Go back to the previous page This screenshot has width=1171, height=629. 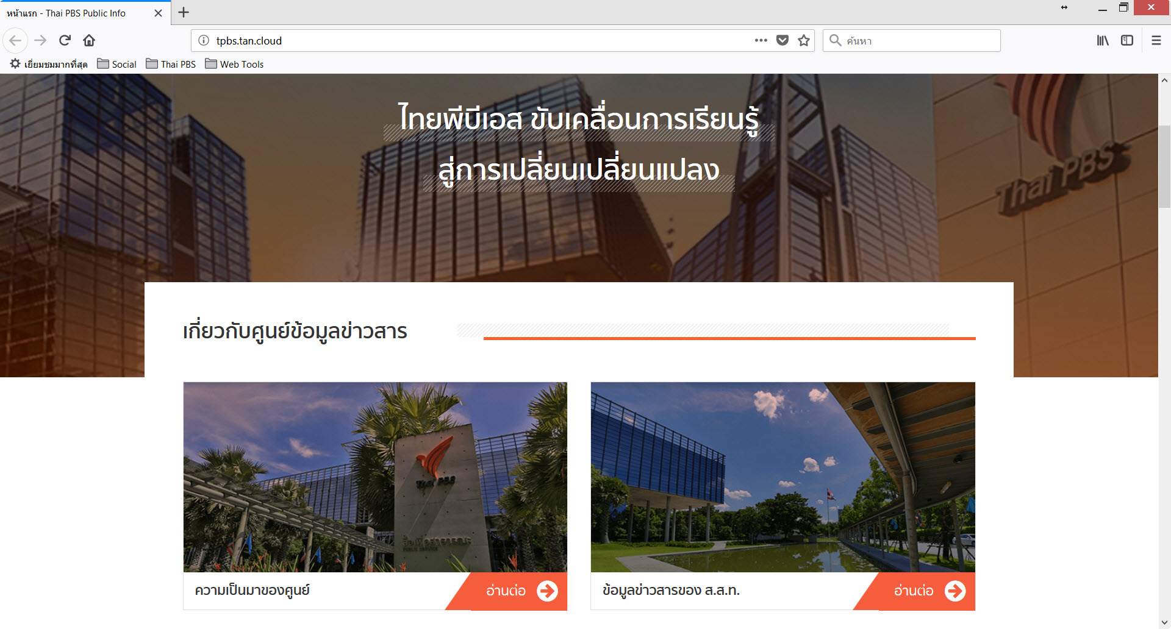(x=15, y=41)
